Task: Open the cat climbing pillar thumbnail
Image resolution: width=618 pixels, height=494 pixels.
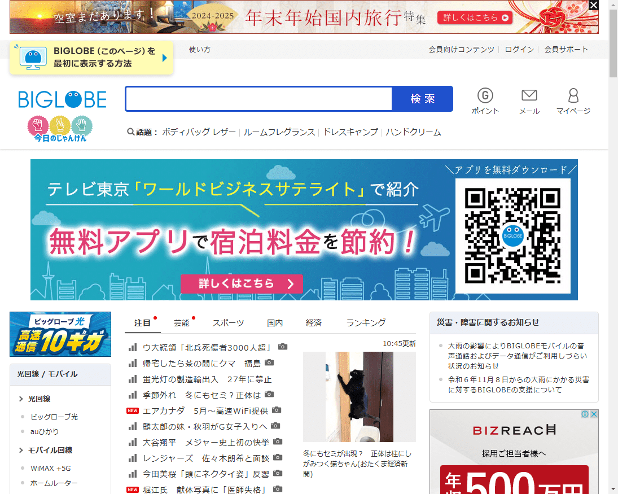Action: click(360, 397)
